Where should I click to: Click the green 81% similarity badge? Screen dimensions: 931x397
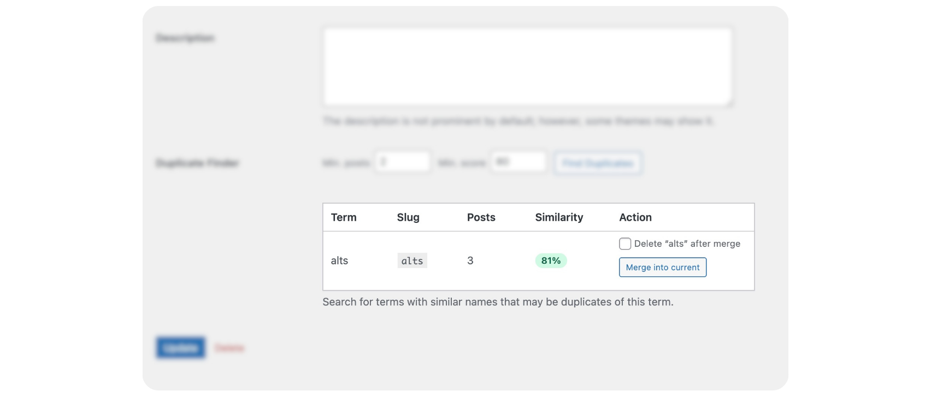pyautogui.click(x=551, y=260)
